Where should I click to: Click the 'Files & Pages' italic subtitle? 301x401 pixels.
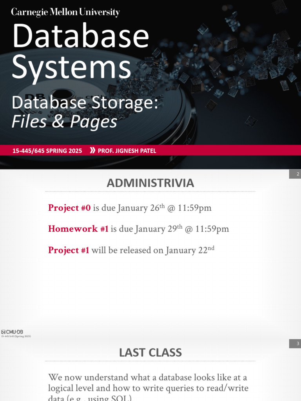(64, 121)
